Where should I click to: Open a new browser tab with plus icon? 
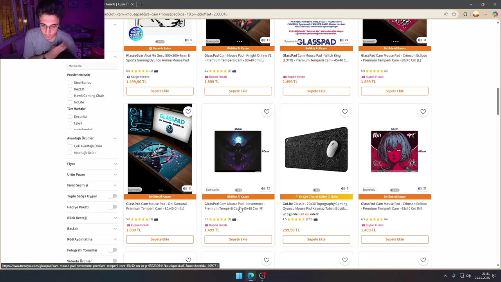coord(141,4)
